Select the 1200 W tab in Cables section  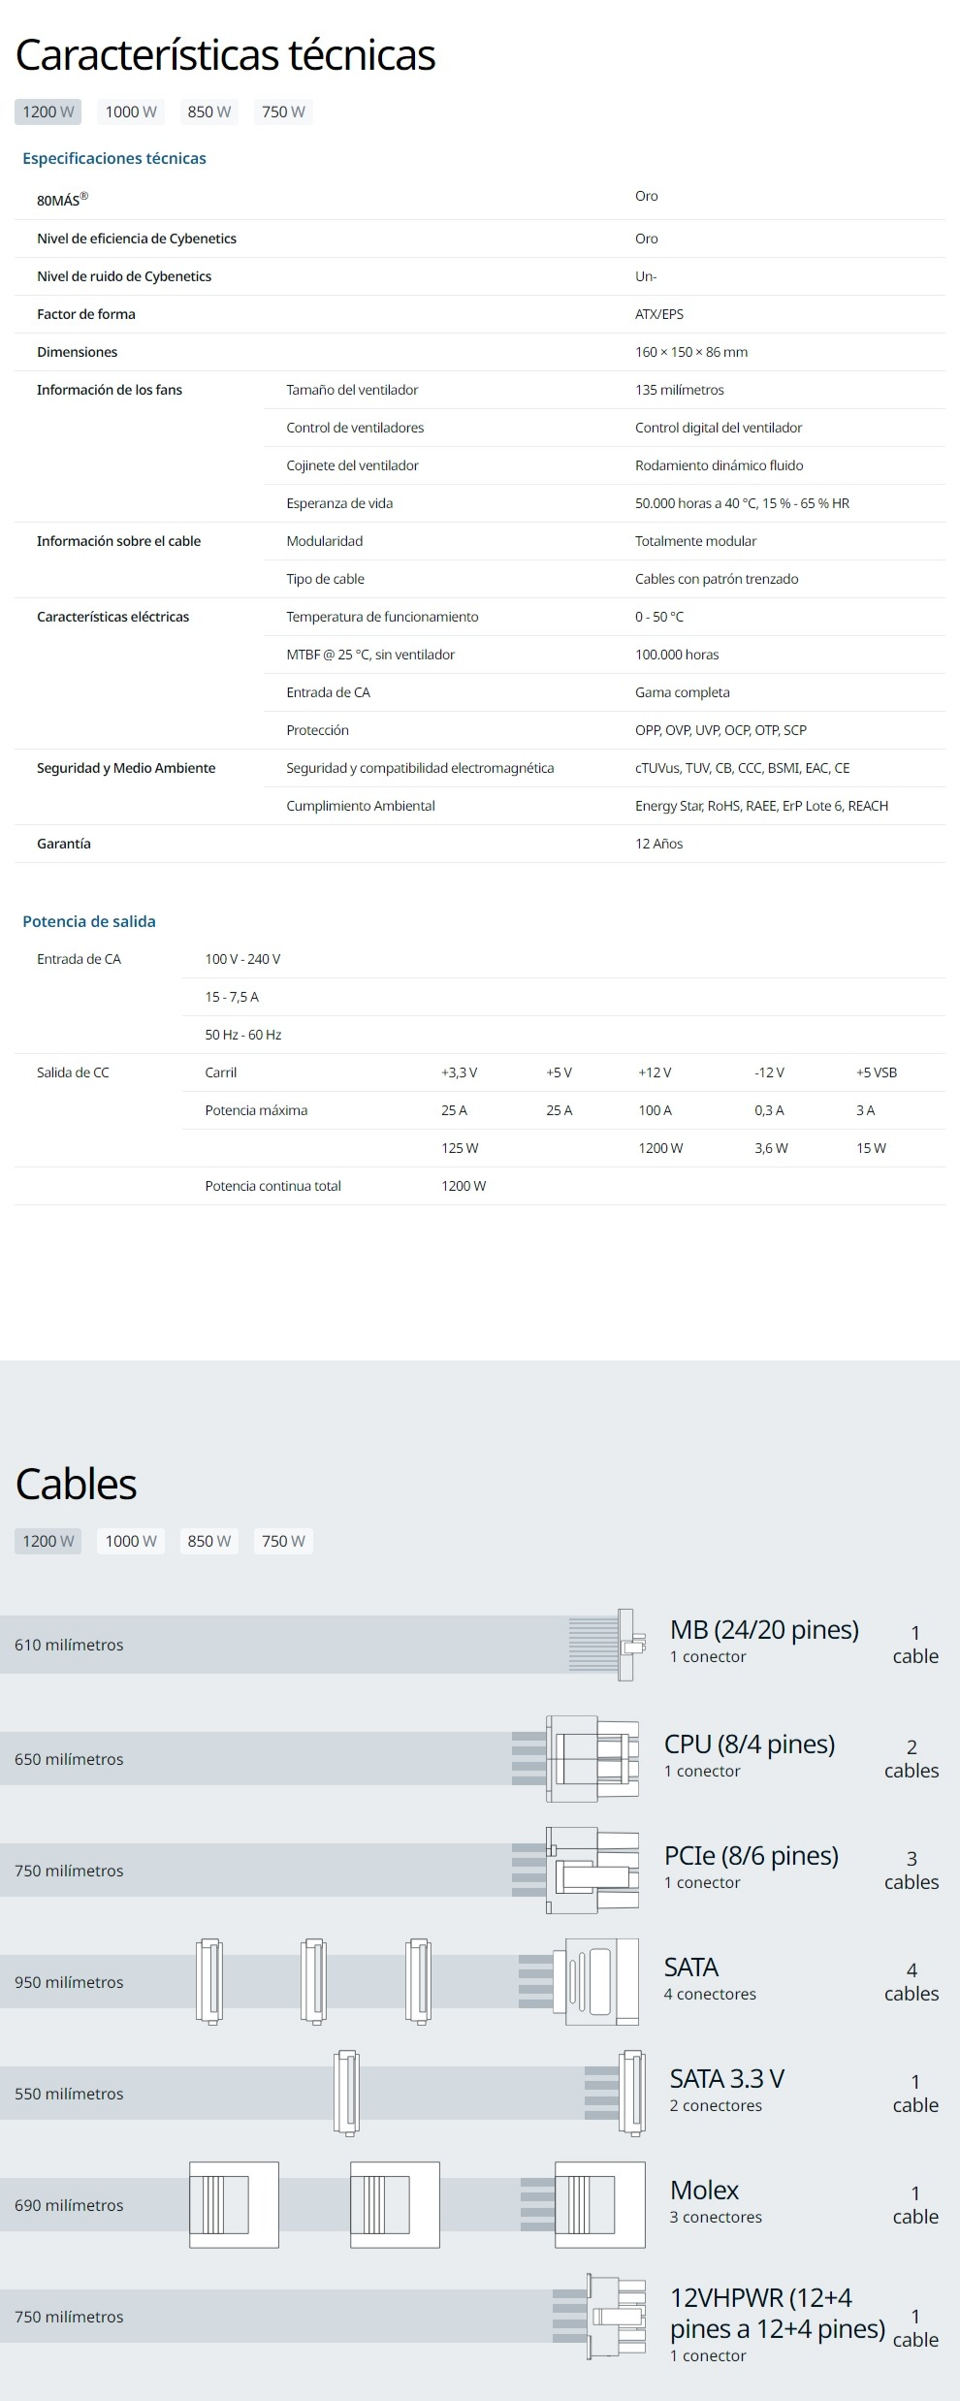(48, 1541)
